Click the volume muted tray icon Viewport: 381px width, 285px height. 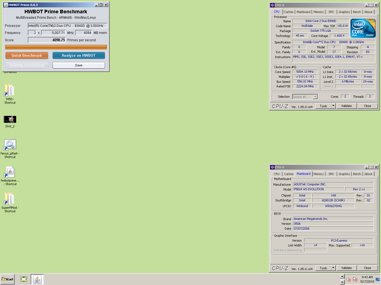coord(349,279)
